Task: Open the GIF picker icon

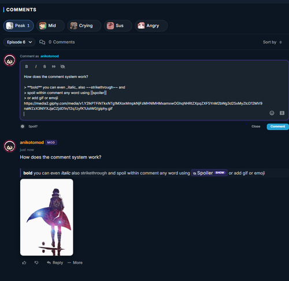Action: (282, 113)
